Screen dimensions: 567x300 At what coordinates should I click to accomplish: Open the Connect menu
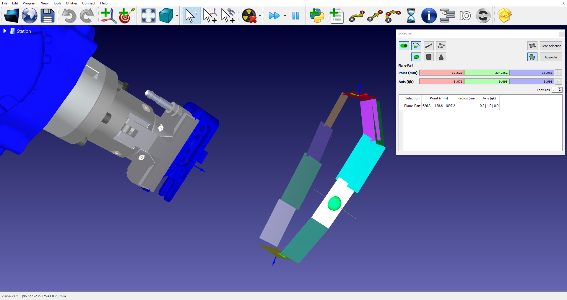tap(89, 3)
